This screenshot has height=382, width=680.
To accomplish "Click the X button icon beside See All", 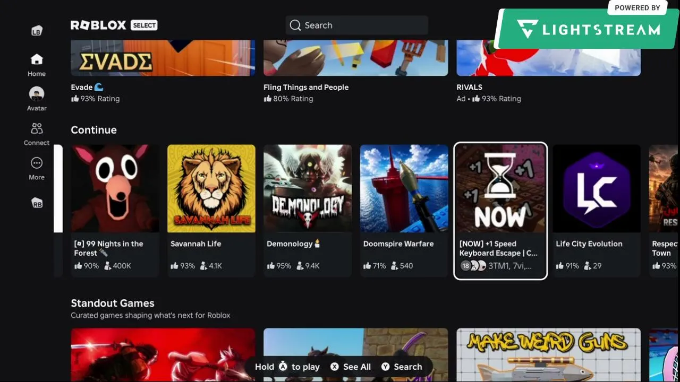I will 335,367.
